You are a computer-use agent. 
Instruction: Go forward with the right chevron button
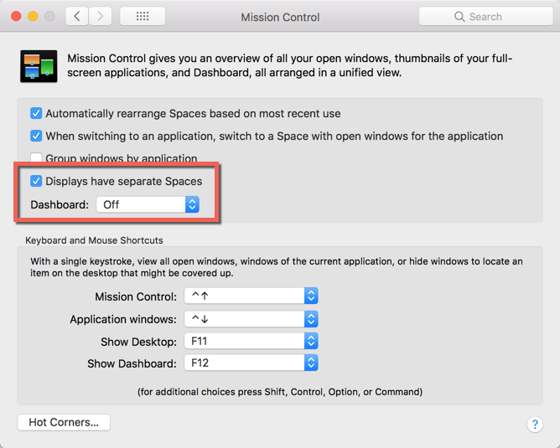coord(100,17)
